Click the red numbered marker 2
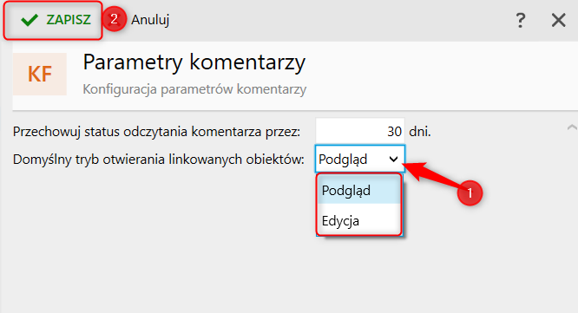This screenshot has width=578, height=313. (114, 19)
